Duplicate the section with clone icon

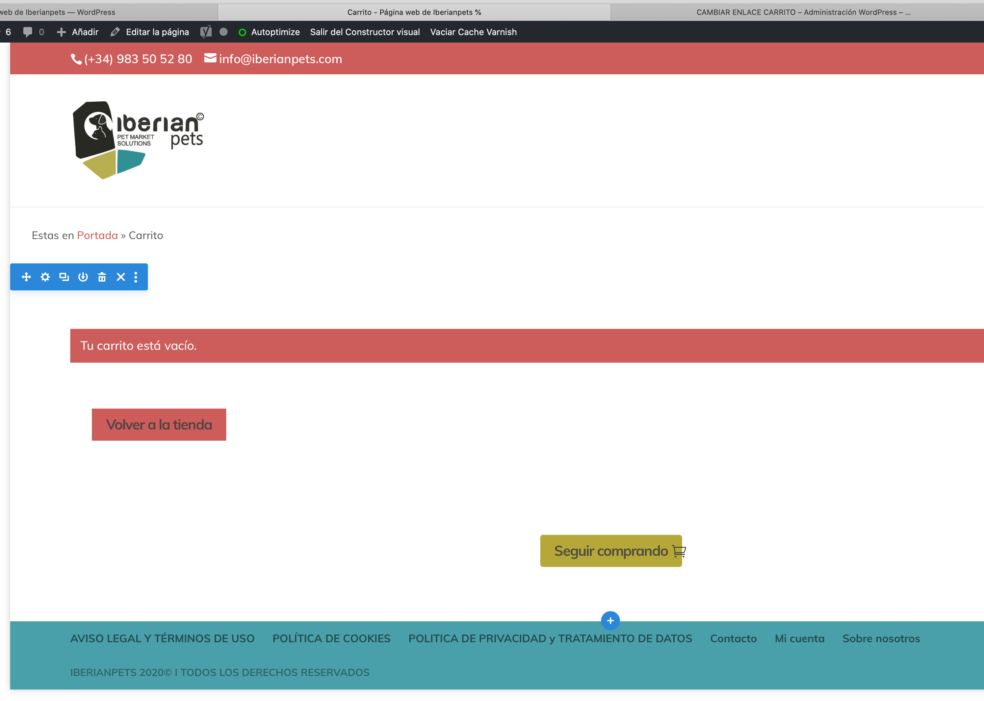[64, 277]
